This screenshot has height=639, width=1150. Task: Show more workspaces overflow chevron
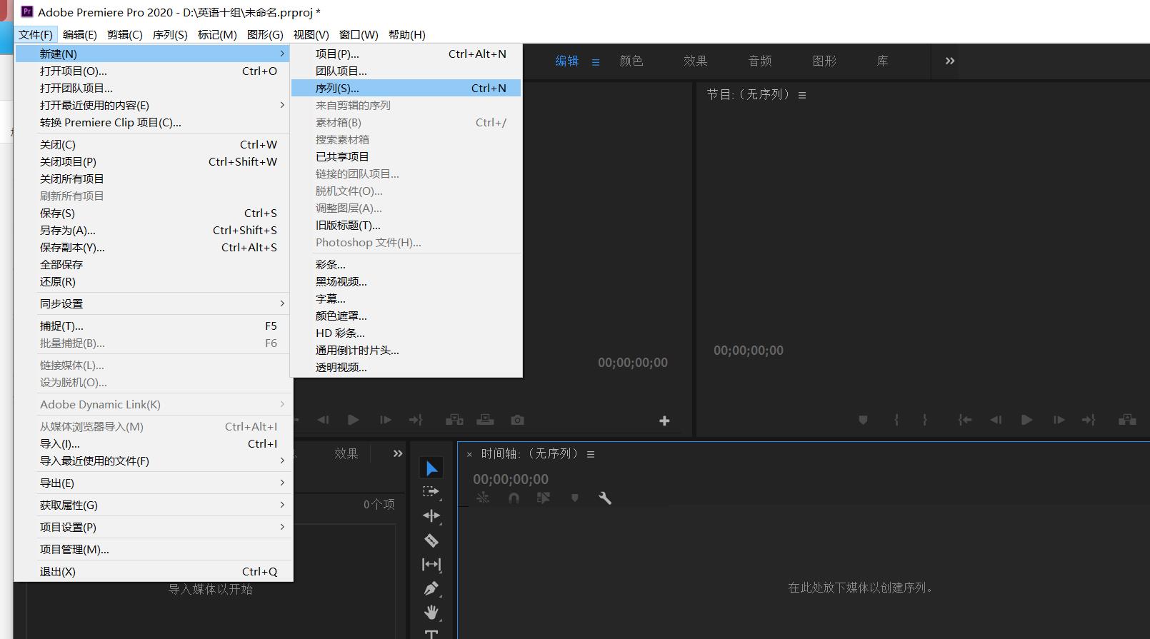950,61
